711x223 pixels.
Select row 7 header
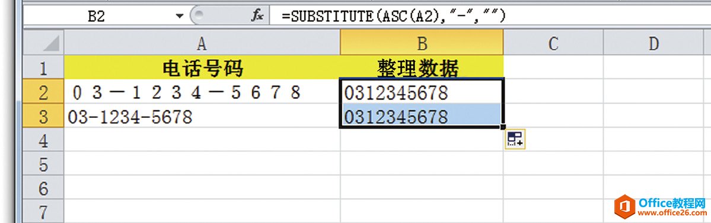44,212
